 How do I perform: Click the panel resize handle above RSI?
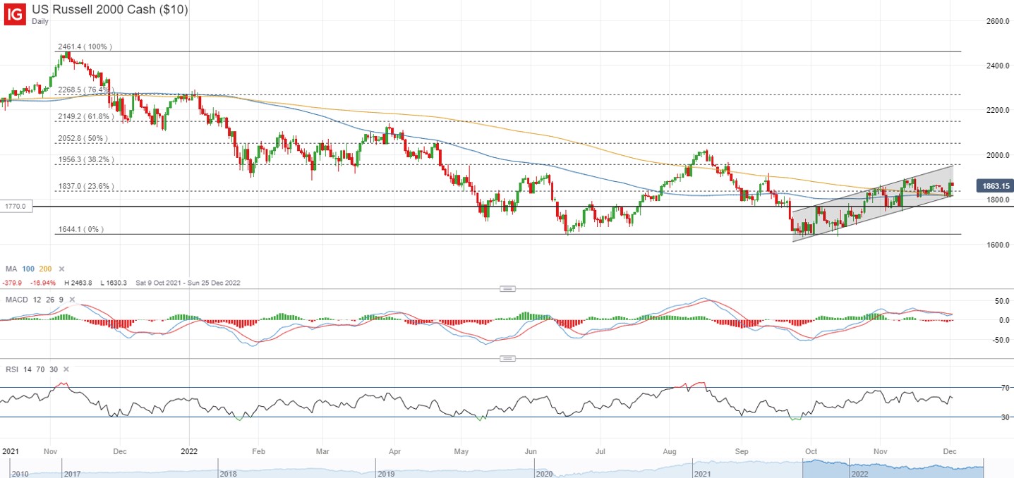[x=507, y=358]
